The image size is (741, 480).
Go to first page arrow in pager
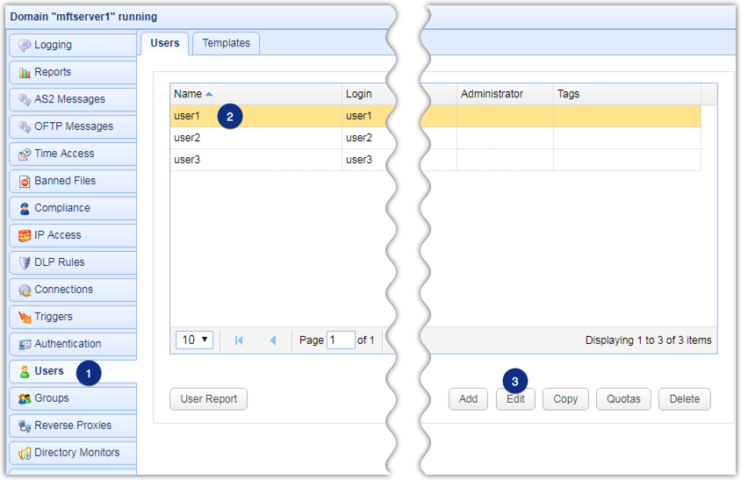point(240,340)
